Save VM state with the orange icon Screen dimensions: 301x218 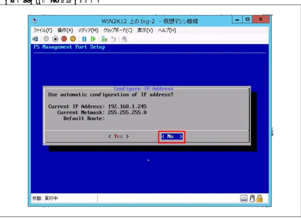(73, 39)
